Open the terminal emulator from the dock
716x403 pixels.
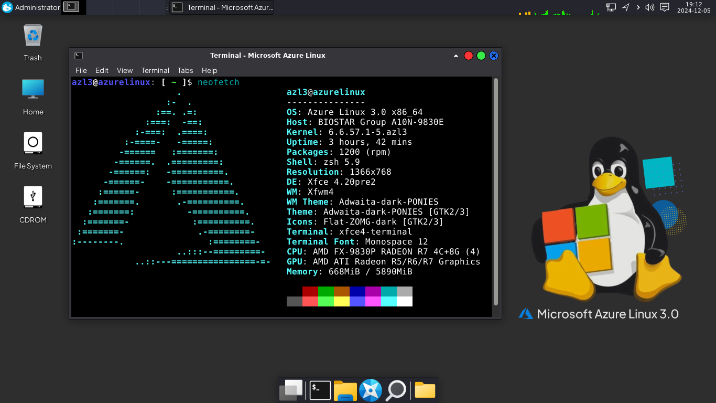[x=320, y=390]
